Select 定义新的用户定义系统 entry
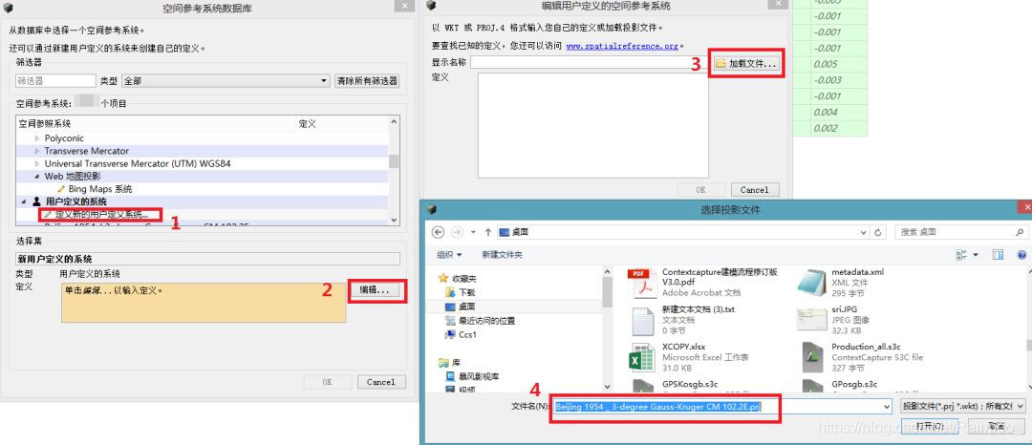The height and width of the screenshot is (445, 1032). (x=101, y=214)
